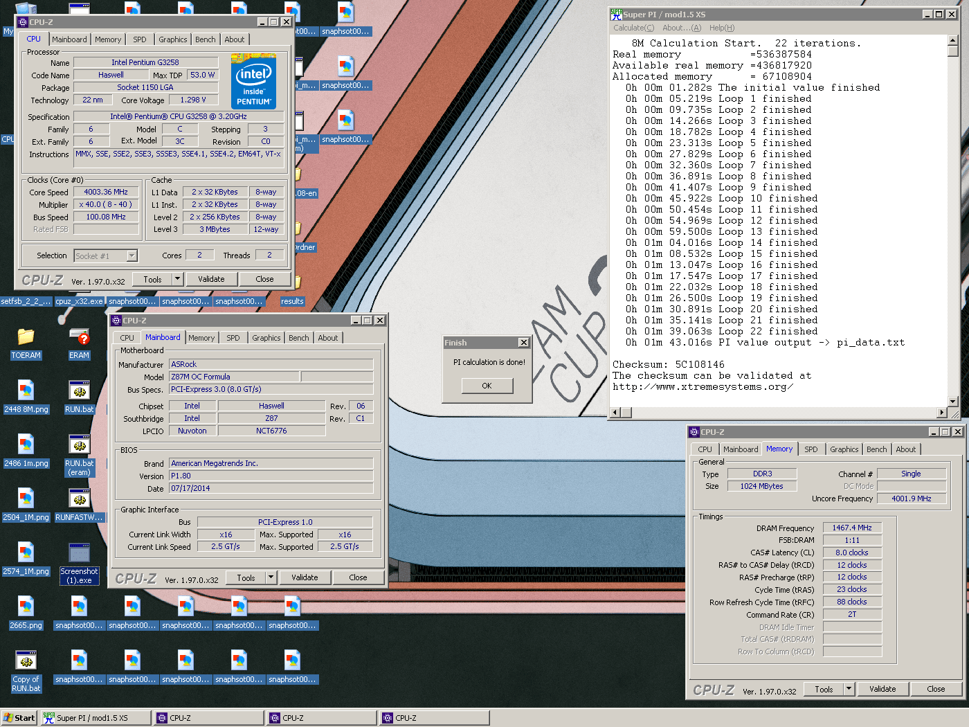The width and height of the screenshot is (969, 727).
Task: Open Graphics tab in CPU-Z Memory window
Action: pyautogui.click(x=844, y=449)
